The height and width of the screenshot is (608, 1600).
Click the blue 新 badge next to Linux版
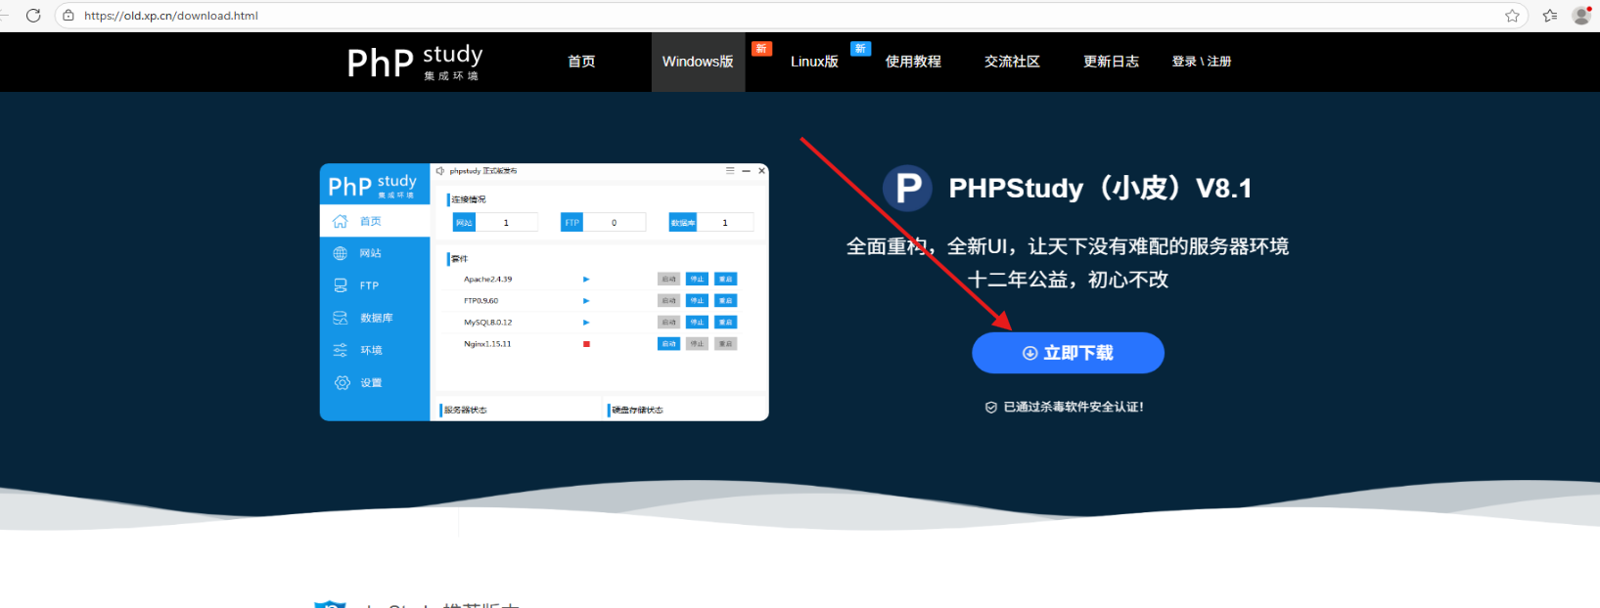point(860,49)
